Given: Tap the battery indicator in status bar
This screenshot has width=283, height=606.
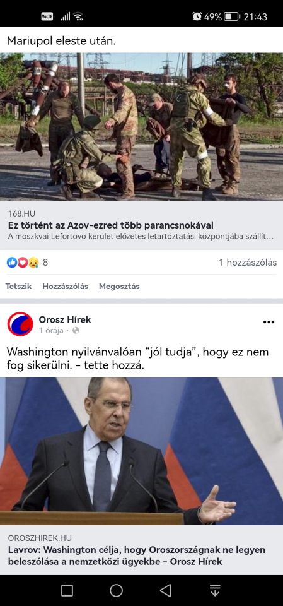Looking at the screenshot, I should [x=233, y=16].
